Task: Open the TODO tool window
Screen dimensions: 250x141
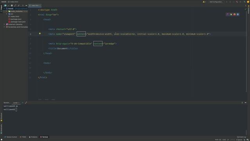Action: click(23, 137)
